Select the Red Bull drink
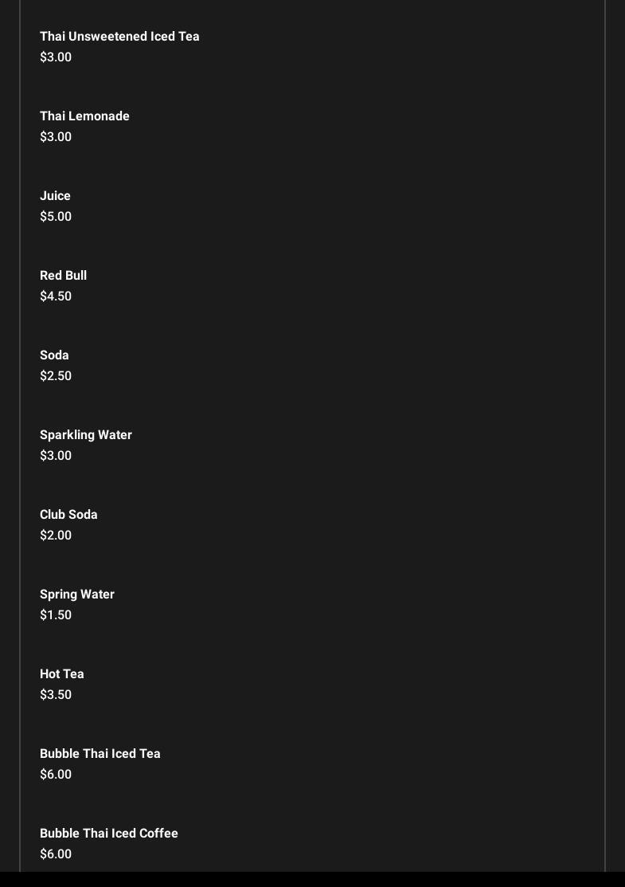Viewport: 625px width, 887px height. coord(63,276)
